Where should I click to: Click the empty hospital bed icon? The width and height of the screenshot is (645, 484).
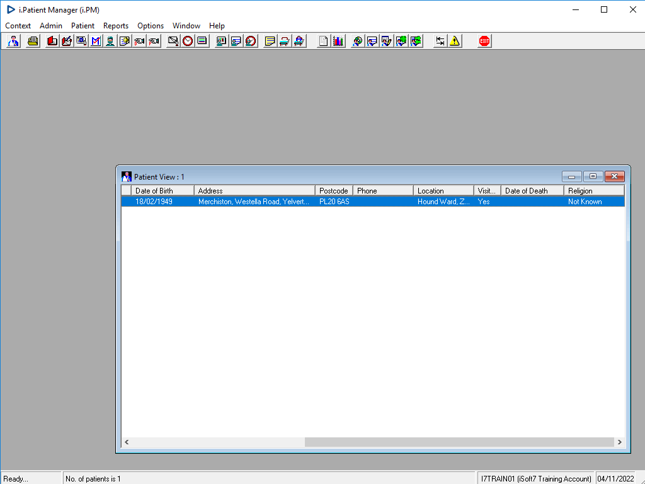point(284,41)
